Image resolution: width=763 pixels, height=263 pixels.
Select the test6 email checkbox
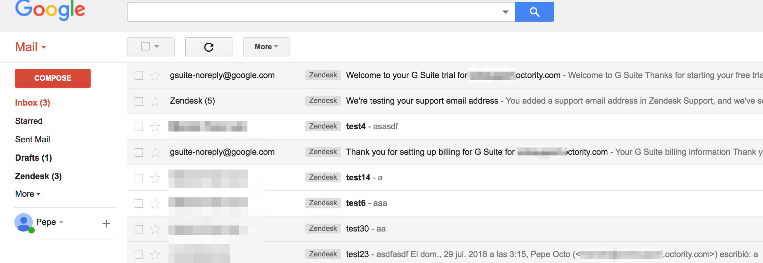click(x=139, y=204)
